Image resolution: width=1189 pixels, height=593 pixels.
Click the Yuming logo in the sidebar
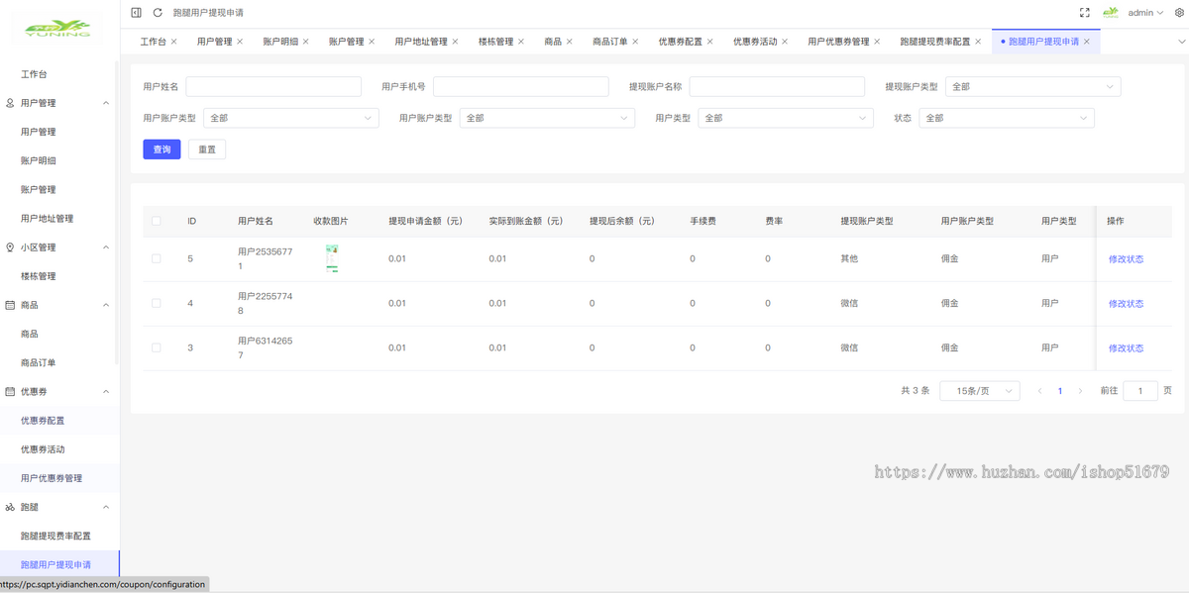58,28
